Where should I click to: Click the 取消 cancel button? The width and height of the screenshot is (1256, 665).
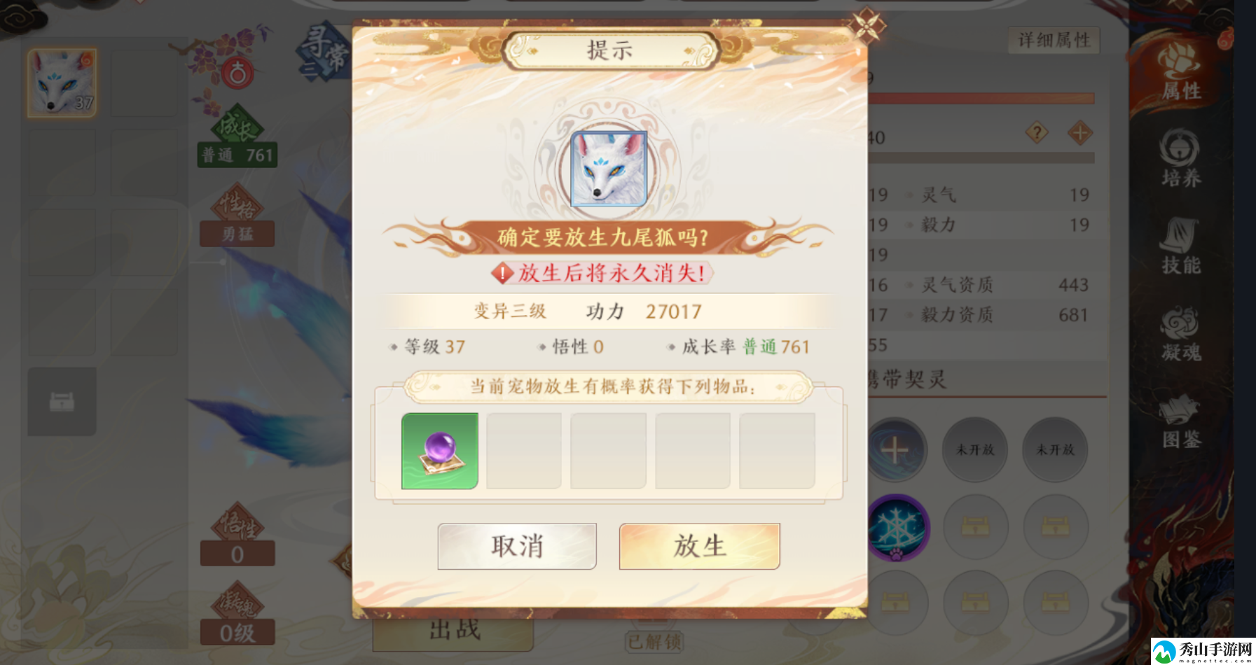click(517, 546)
